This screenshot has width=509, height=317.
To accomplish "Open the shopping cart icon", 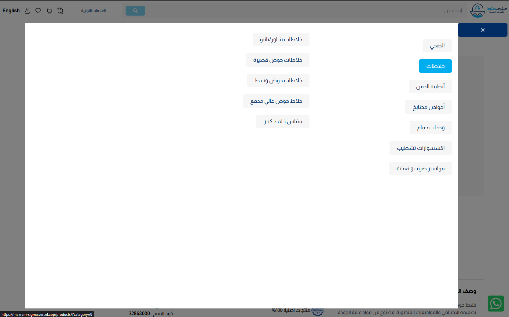I will pyautogui.click(x=49, y=11).
